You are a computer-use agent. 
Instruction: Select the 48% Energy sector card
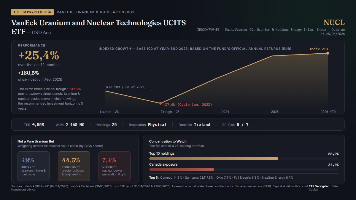34,166
